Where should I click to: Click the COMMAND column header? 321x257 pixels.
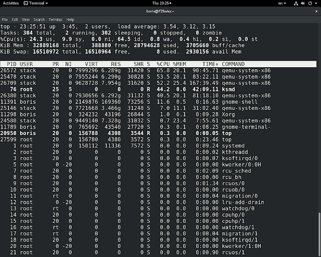coord(233,64)
